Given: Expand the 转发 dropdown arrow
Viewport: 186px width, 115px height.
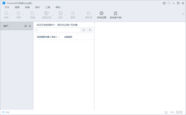Looking at the screenshot, I should click(65, 15).
